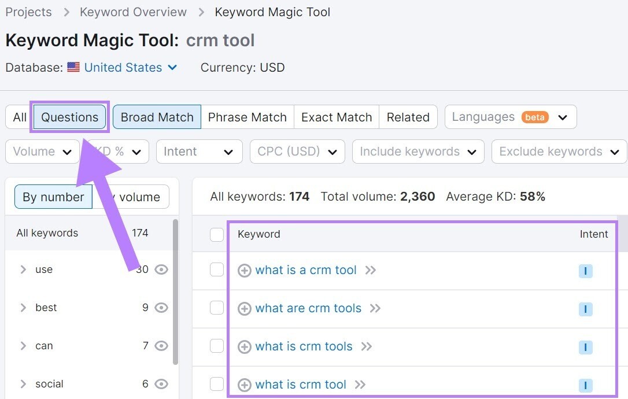Check the box for 'what is a crm tool'
The width and height of the screenshot is (628, 399).
click(217, 269)
